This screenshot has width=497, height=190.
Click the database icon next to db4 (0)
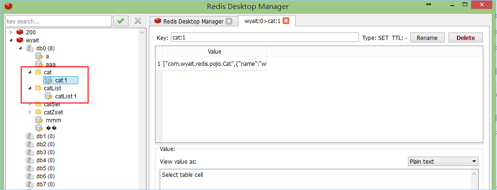[30, 160]
